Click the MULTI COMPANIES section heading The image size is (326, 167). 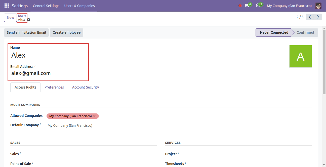click(25, 105)
